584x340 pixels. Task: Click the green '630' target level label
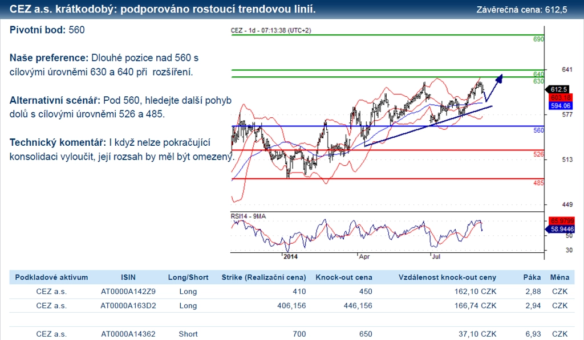coord(538,81)
